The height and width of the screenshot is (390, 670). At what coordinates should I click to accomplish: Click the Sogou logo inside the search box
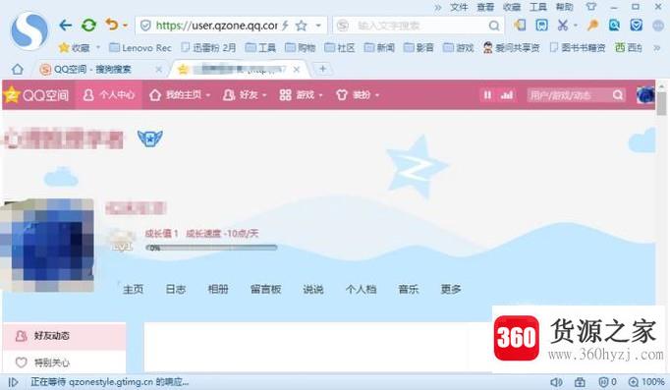click(343, 26)
